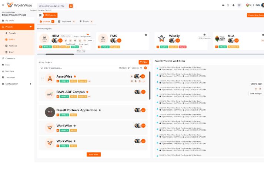Add a tag to the PMS card

coord(99,47)
